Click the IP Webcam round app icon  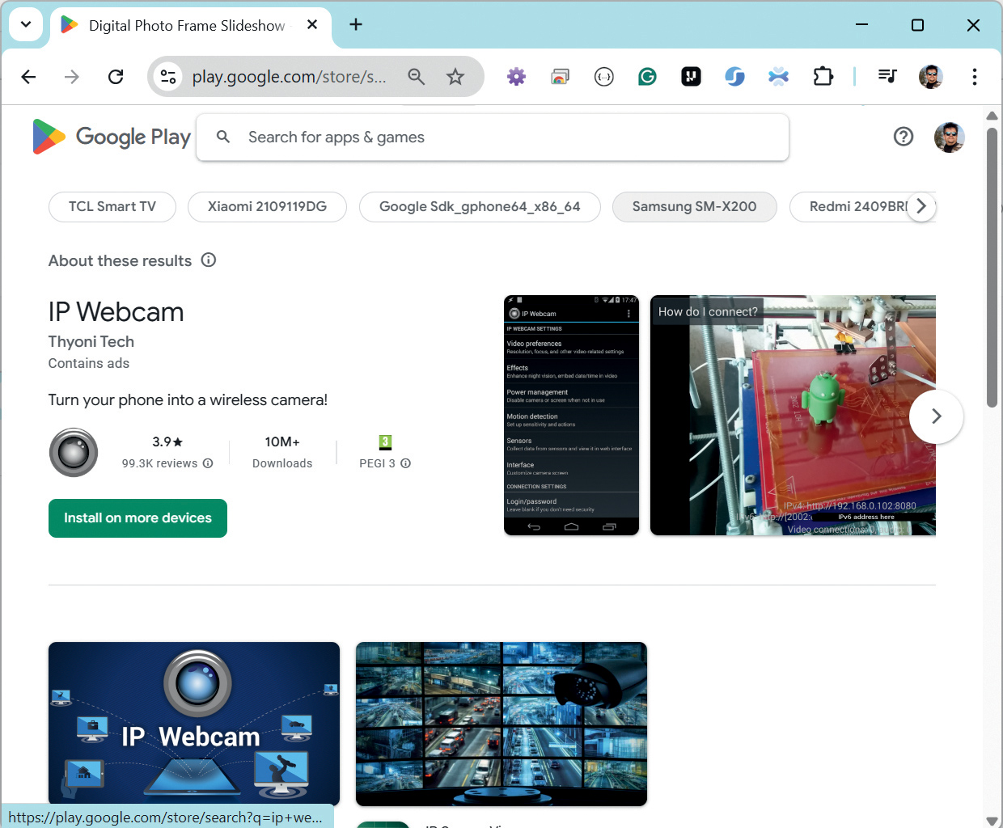(x=74, y=452)
